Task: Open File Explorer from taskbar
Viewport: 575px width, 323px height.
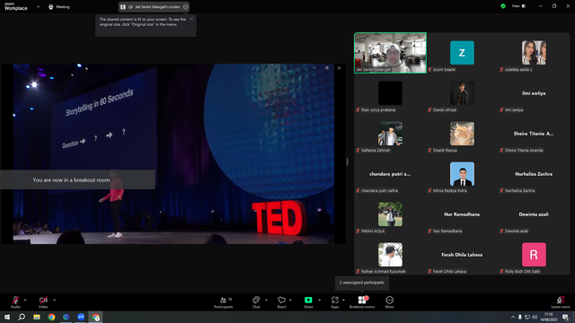Action: pyautogui.click(x=37, y=317)
